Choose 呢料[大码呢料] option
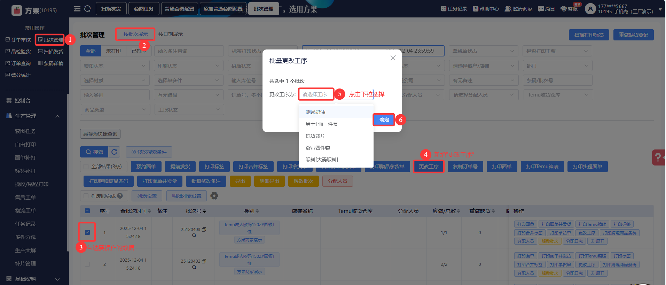 336,160
